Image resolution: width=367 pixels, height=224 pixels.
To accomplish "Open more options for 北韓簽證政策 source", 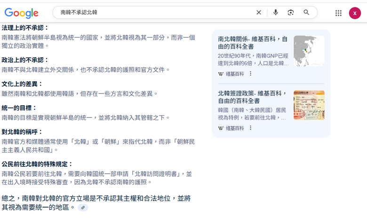I will [x=250, y=128].
